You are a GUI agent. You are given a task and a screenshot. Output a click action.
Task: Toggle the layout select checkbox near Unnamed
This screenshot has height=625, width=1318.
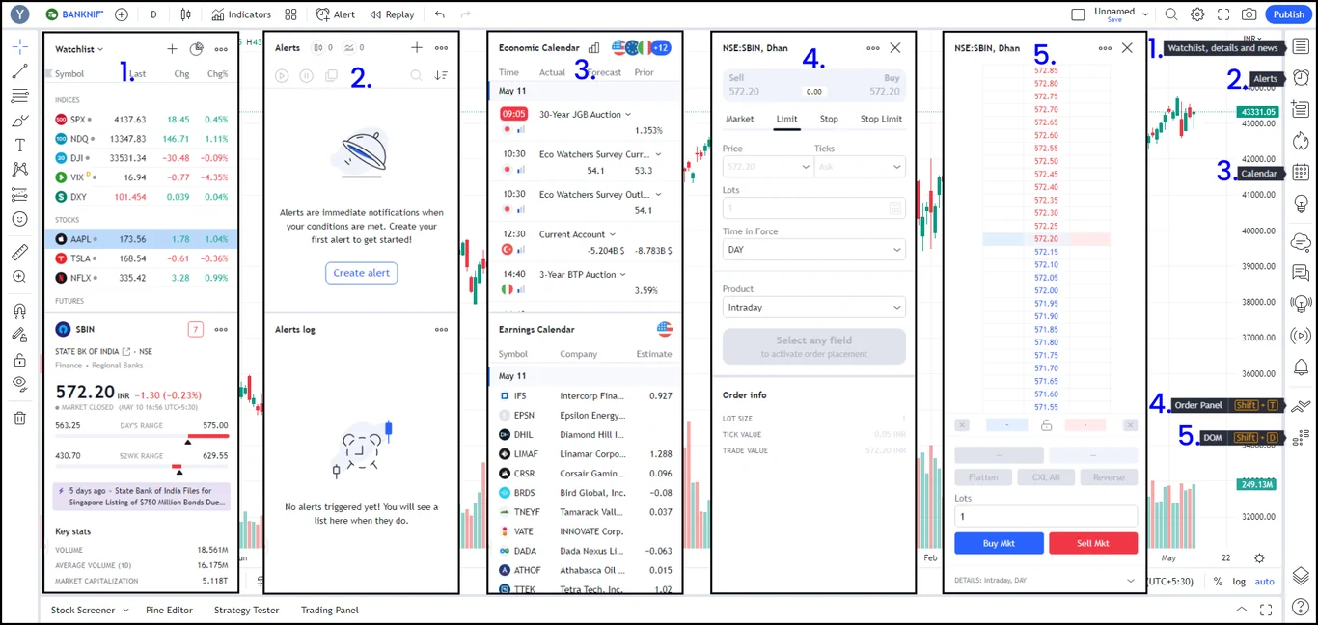(1079, 14)
